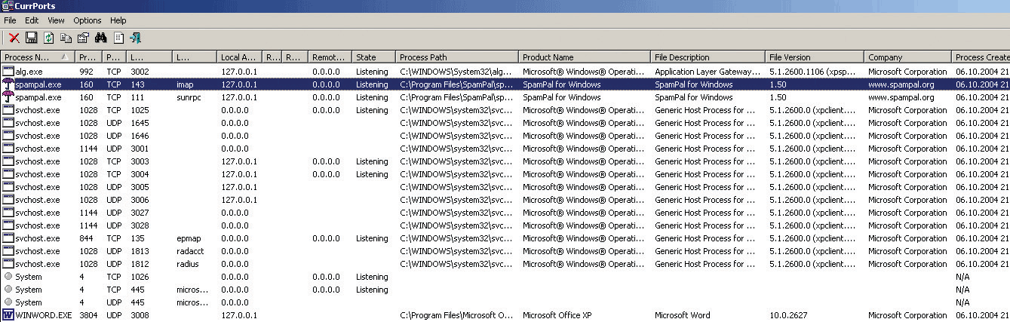Open the Help menu
Viewport: 1010px width, 322px height.
118,20
